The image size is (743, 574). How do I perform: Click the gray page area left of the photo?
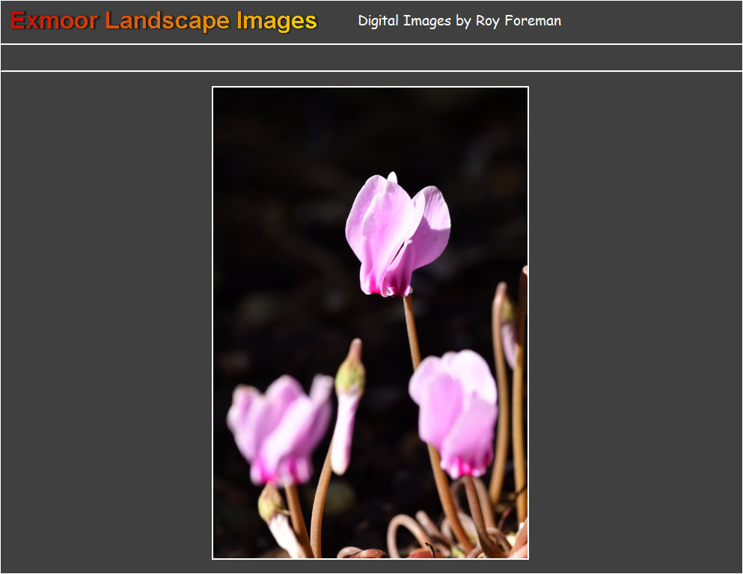(106, 322)
